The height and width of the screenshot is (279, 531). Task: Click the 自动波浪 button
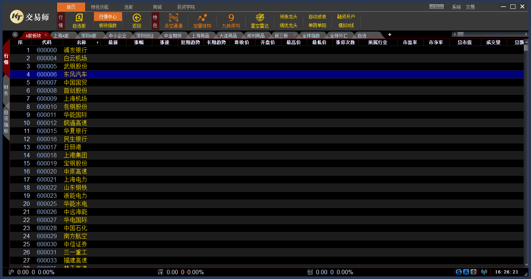pyautogui.click(x=317, y=17)
